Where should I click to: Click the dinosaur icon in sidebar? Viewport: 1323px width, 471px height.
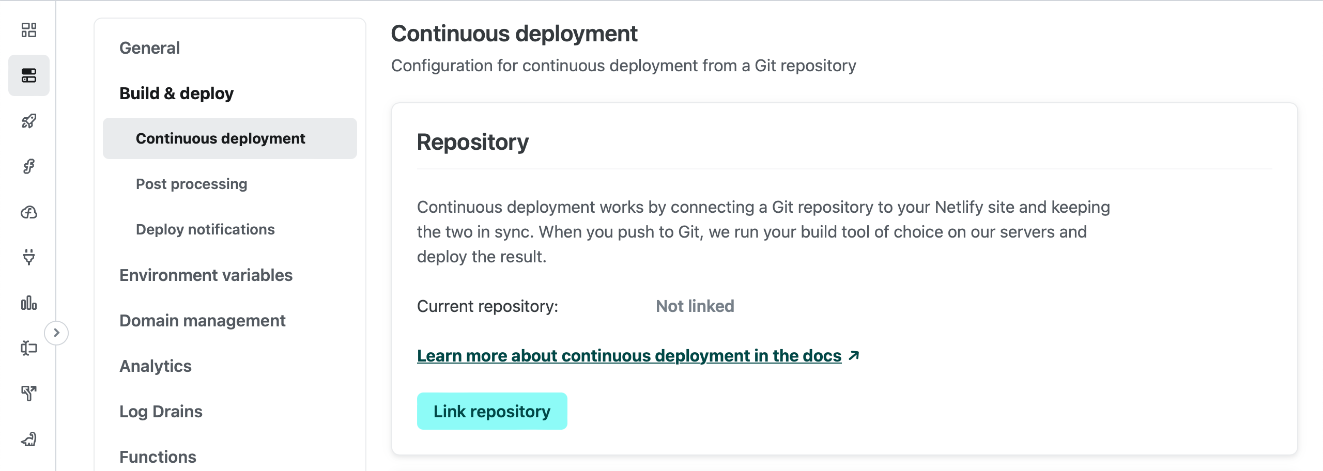click(x=29, y=439)
